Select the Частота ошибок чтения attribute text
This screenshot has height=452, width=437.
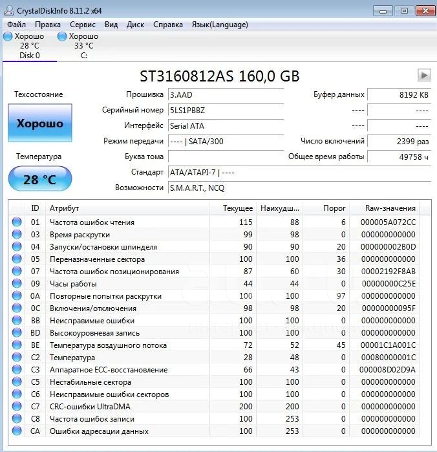pos(92,222)
